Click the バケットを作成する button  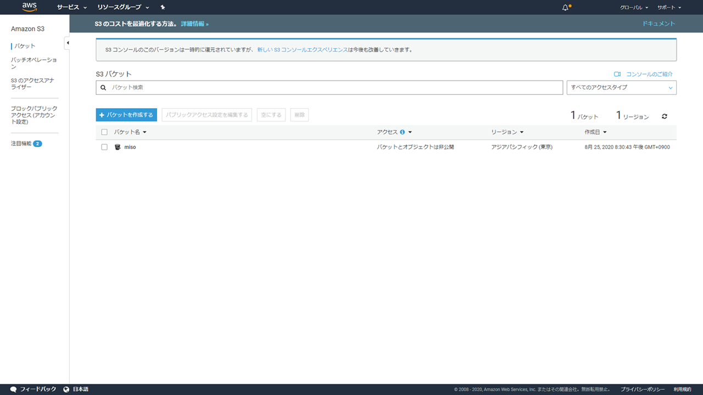click(126, 115)
